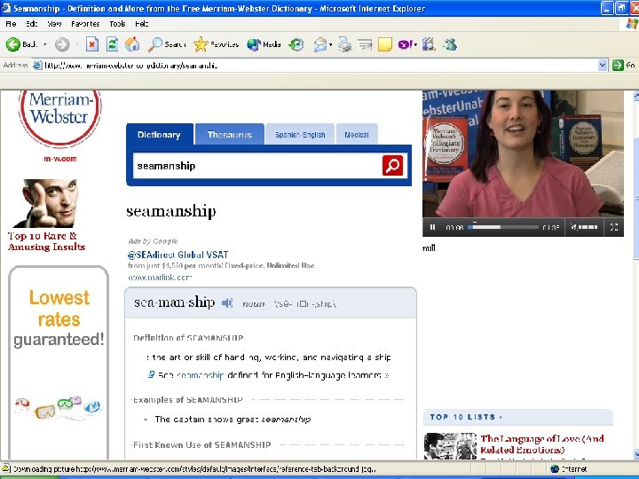
Task: Open the Yahoo! button dropdown arrow
Action: point(415,44)
